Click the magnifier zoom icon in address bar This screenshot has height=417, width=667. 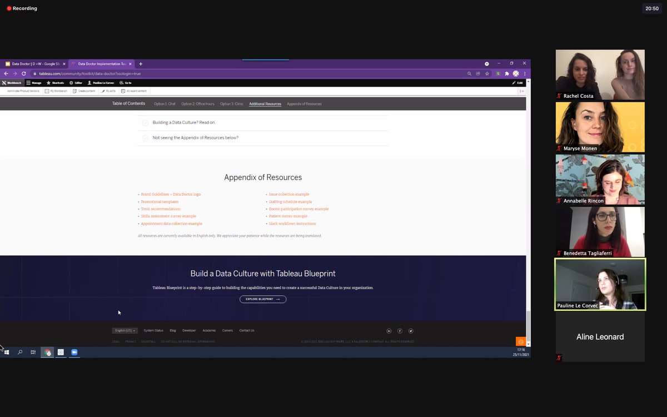click(x=469, y=73)
